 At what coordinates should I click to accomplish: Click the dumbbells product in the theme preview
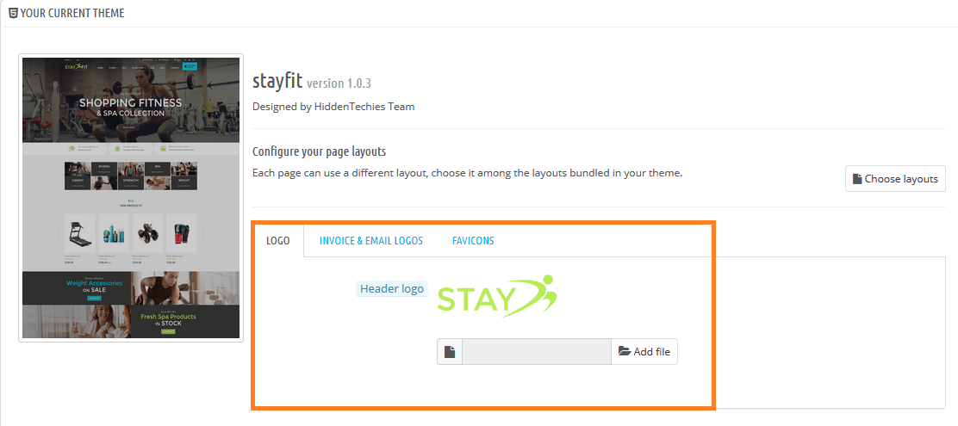coord(148,234)
